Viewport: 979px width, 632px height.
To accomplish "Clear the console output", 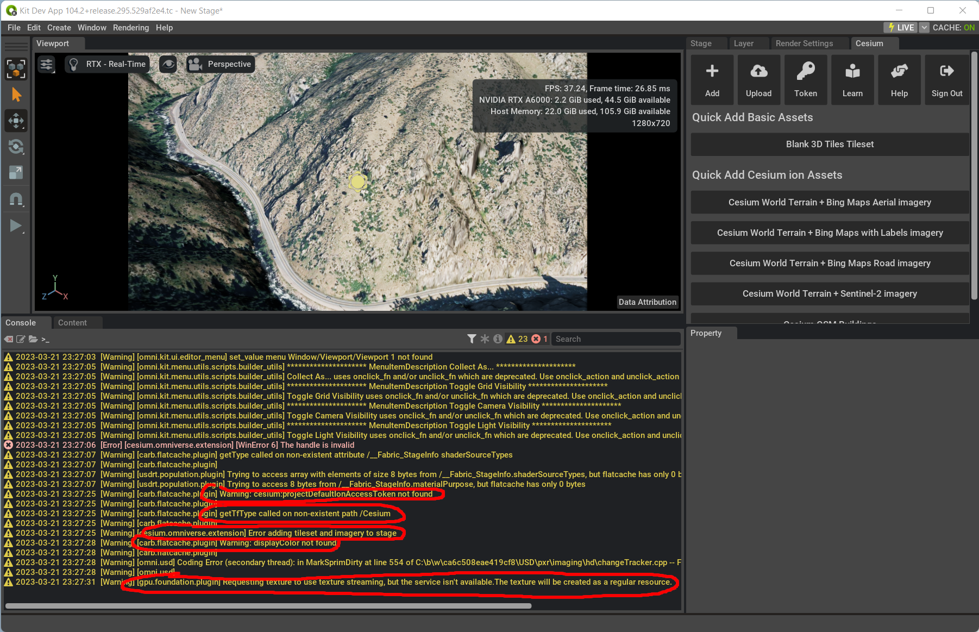I will click(x=8, y=339).
